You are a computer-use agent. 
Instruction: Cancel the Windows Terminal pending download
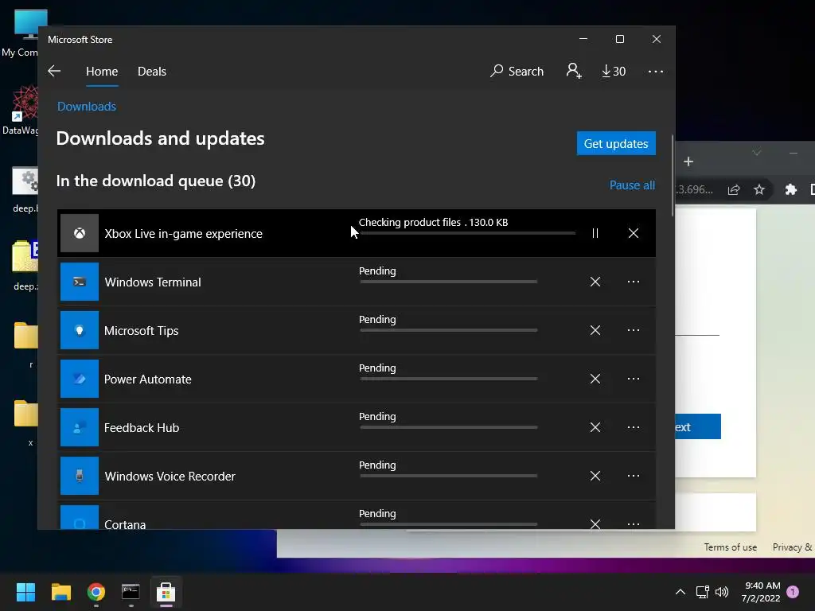click(x=595, y=282)
